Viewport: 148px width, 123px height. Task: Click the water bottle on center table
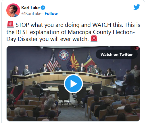point(51,87)
